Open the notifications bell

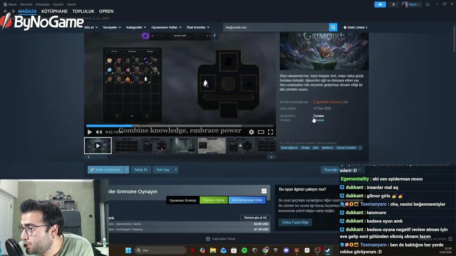click(394, 4)
